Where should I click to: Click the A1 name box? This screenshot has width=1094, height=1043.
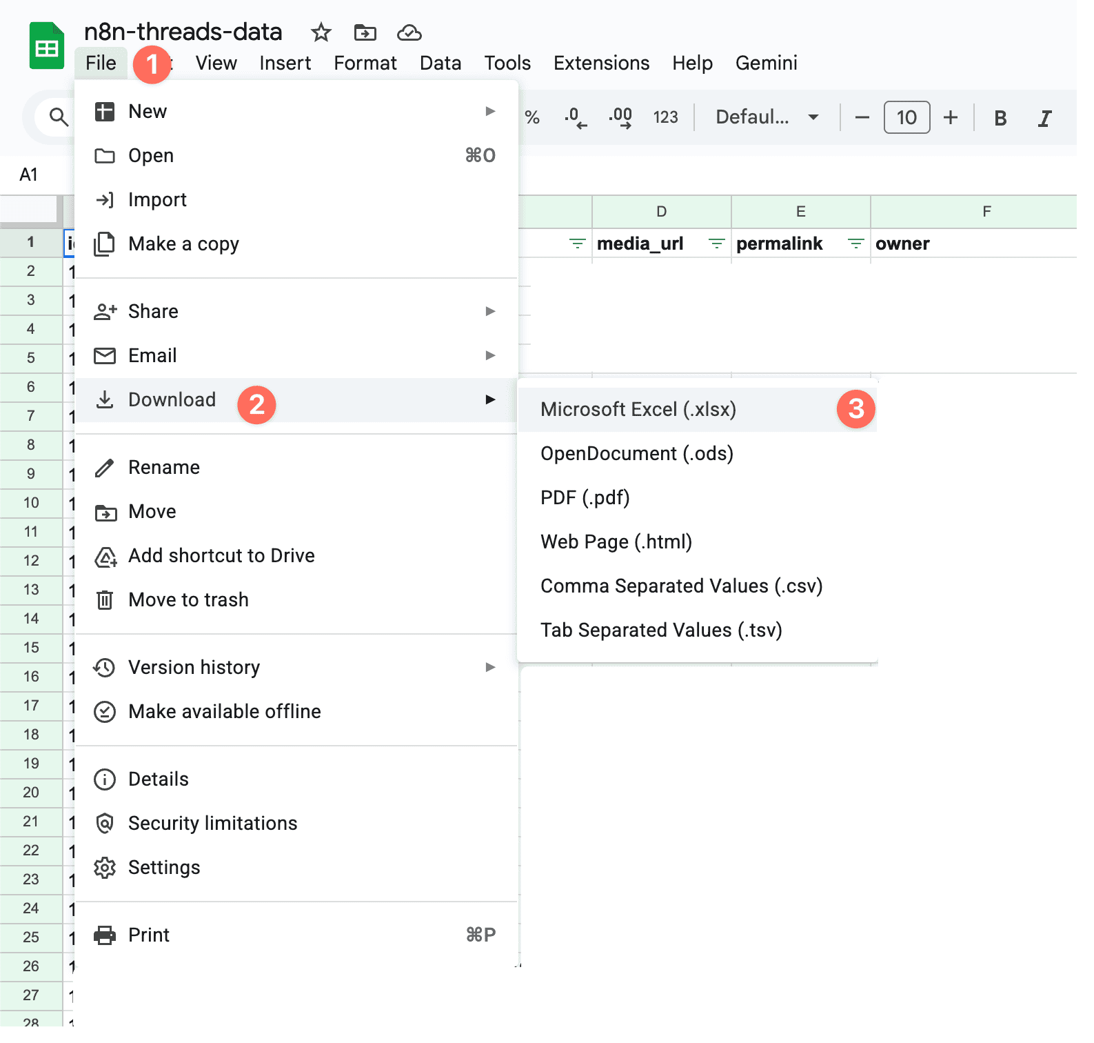pos(29,175)
